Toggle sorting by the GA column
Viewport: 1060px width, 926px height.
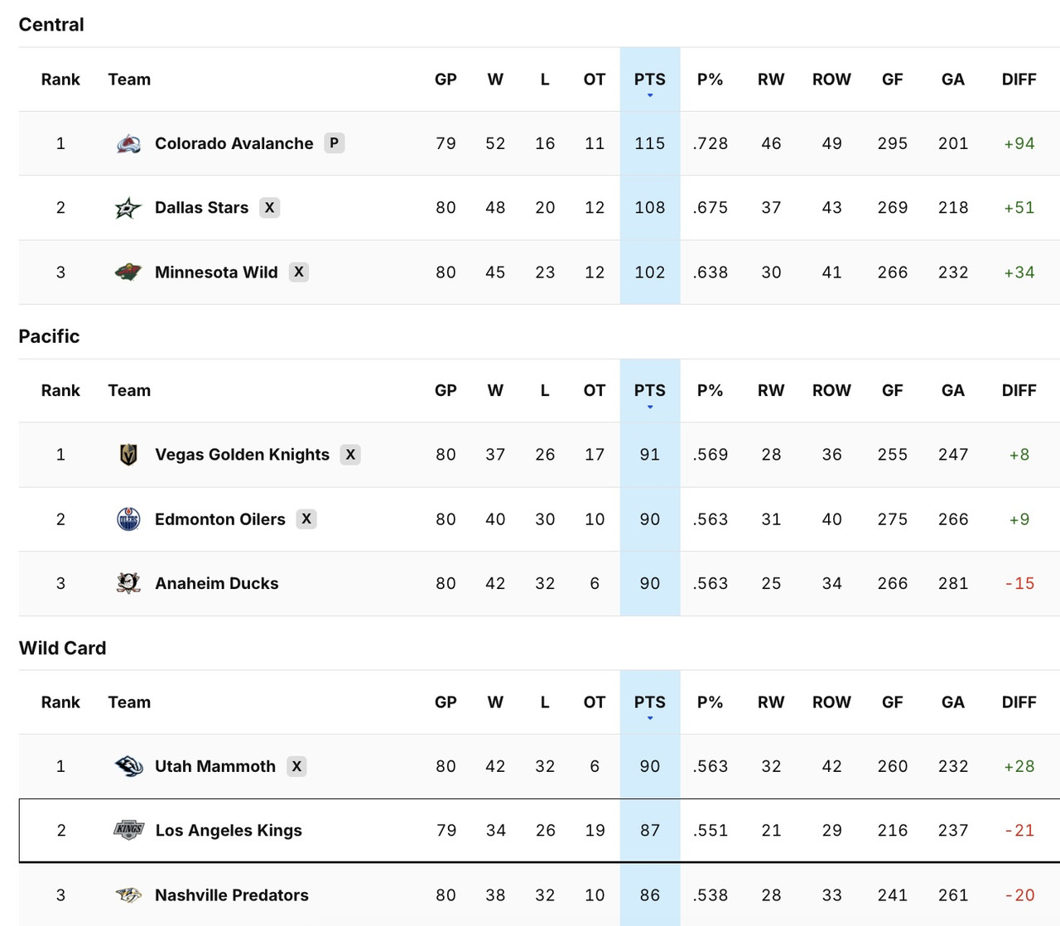952,80
